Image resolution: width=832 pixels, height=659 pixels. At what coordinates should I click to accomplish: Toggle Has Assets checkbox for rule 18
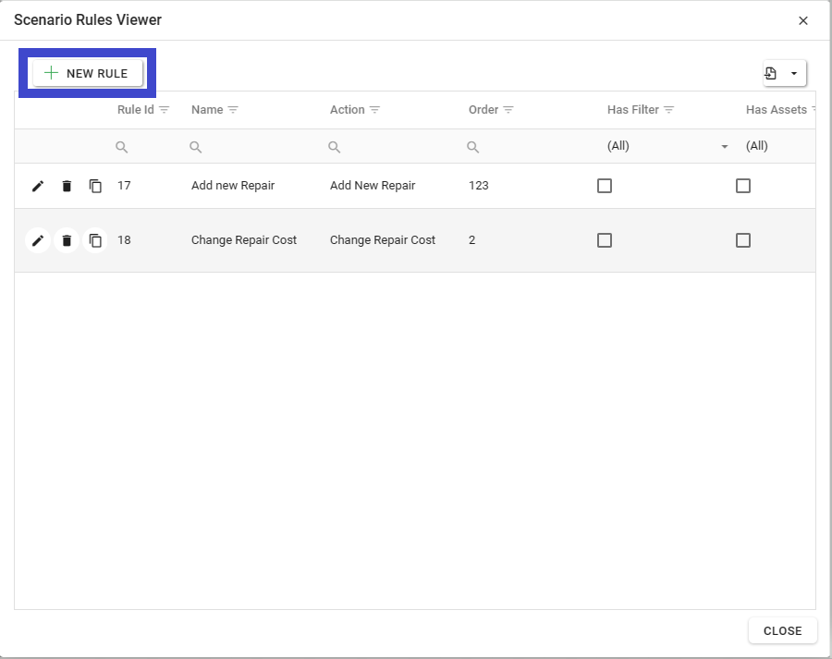pos(743,240)
